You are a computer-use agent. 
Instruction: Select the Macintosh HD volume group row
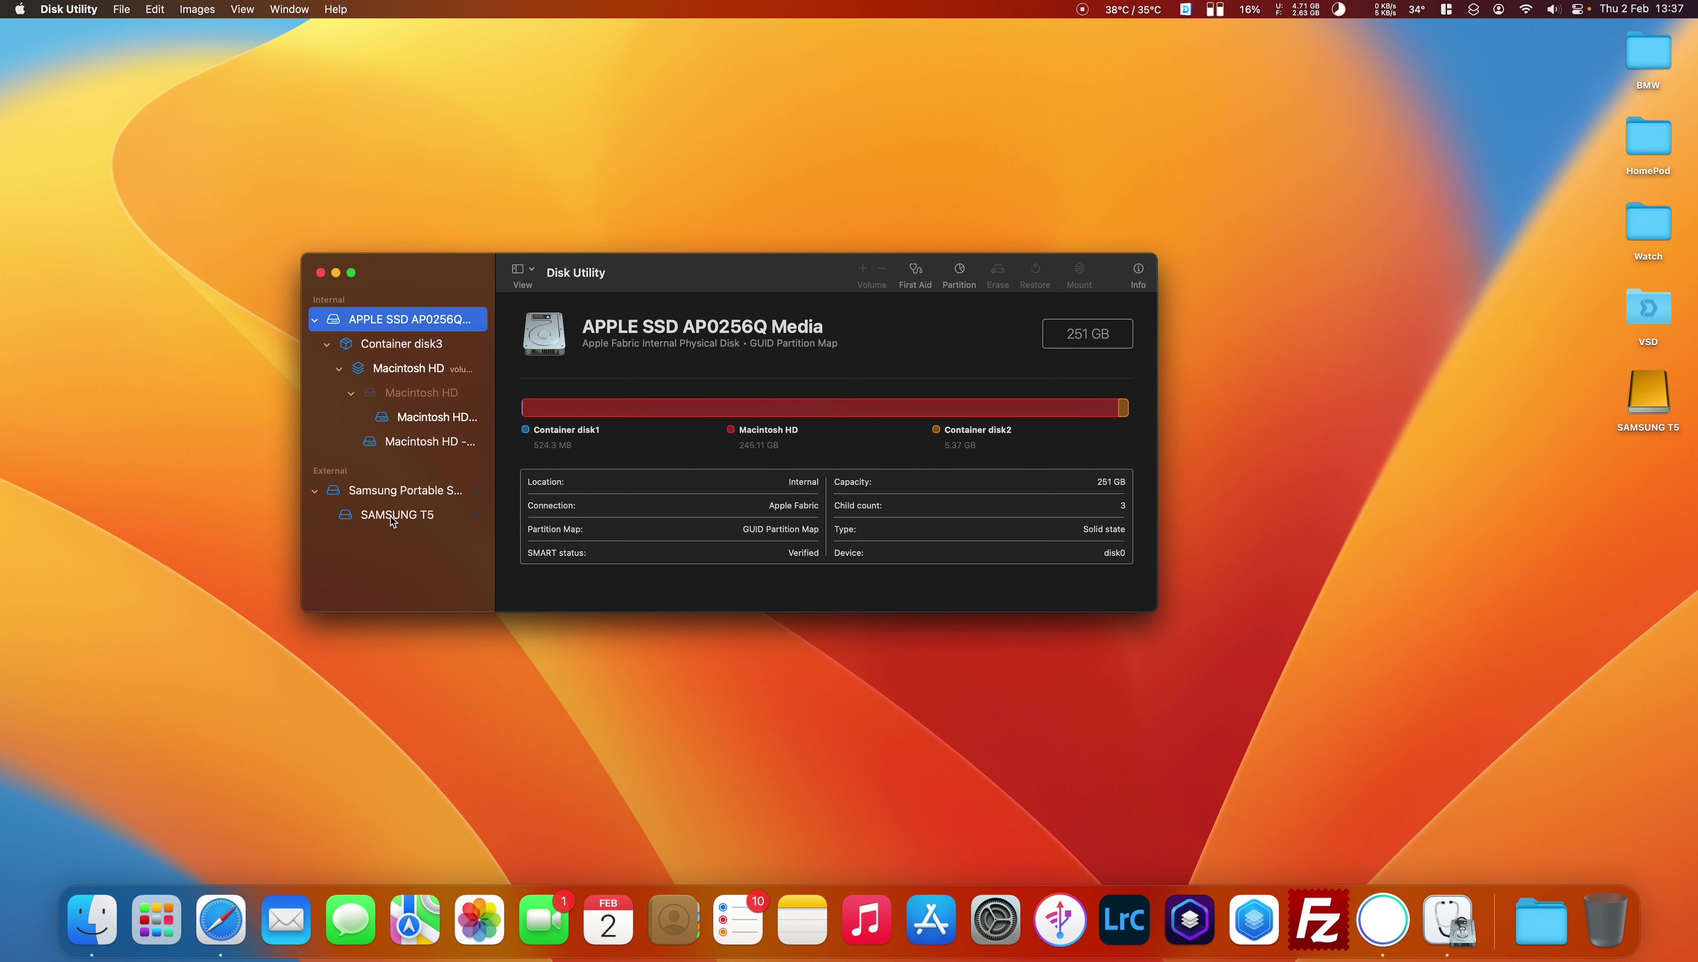coord(398,368)
